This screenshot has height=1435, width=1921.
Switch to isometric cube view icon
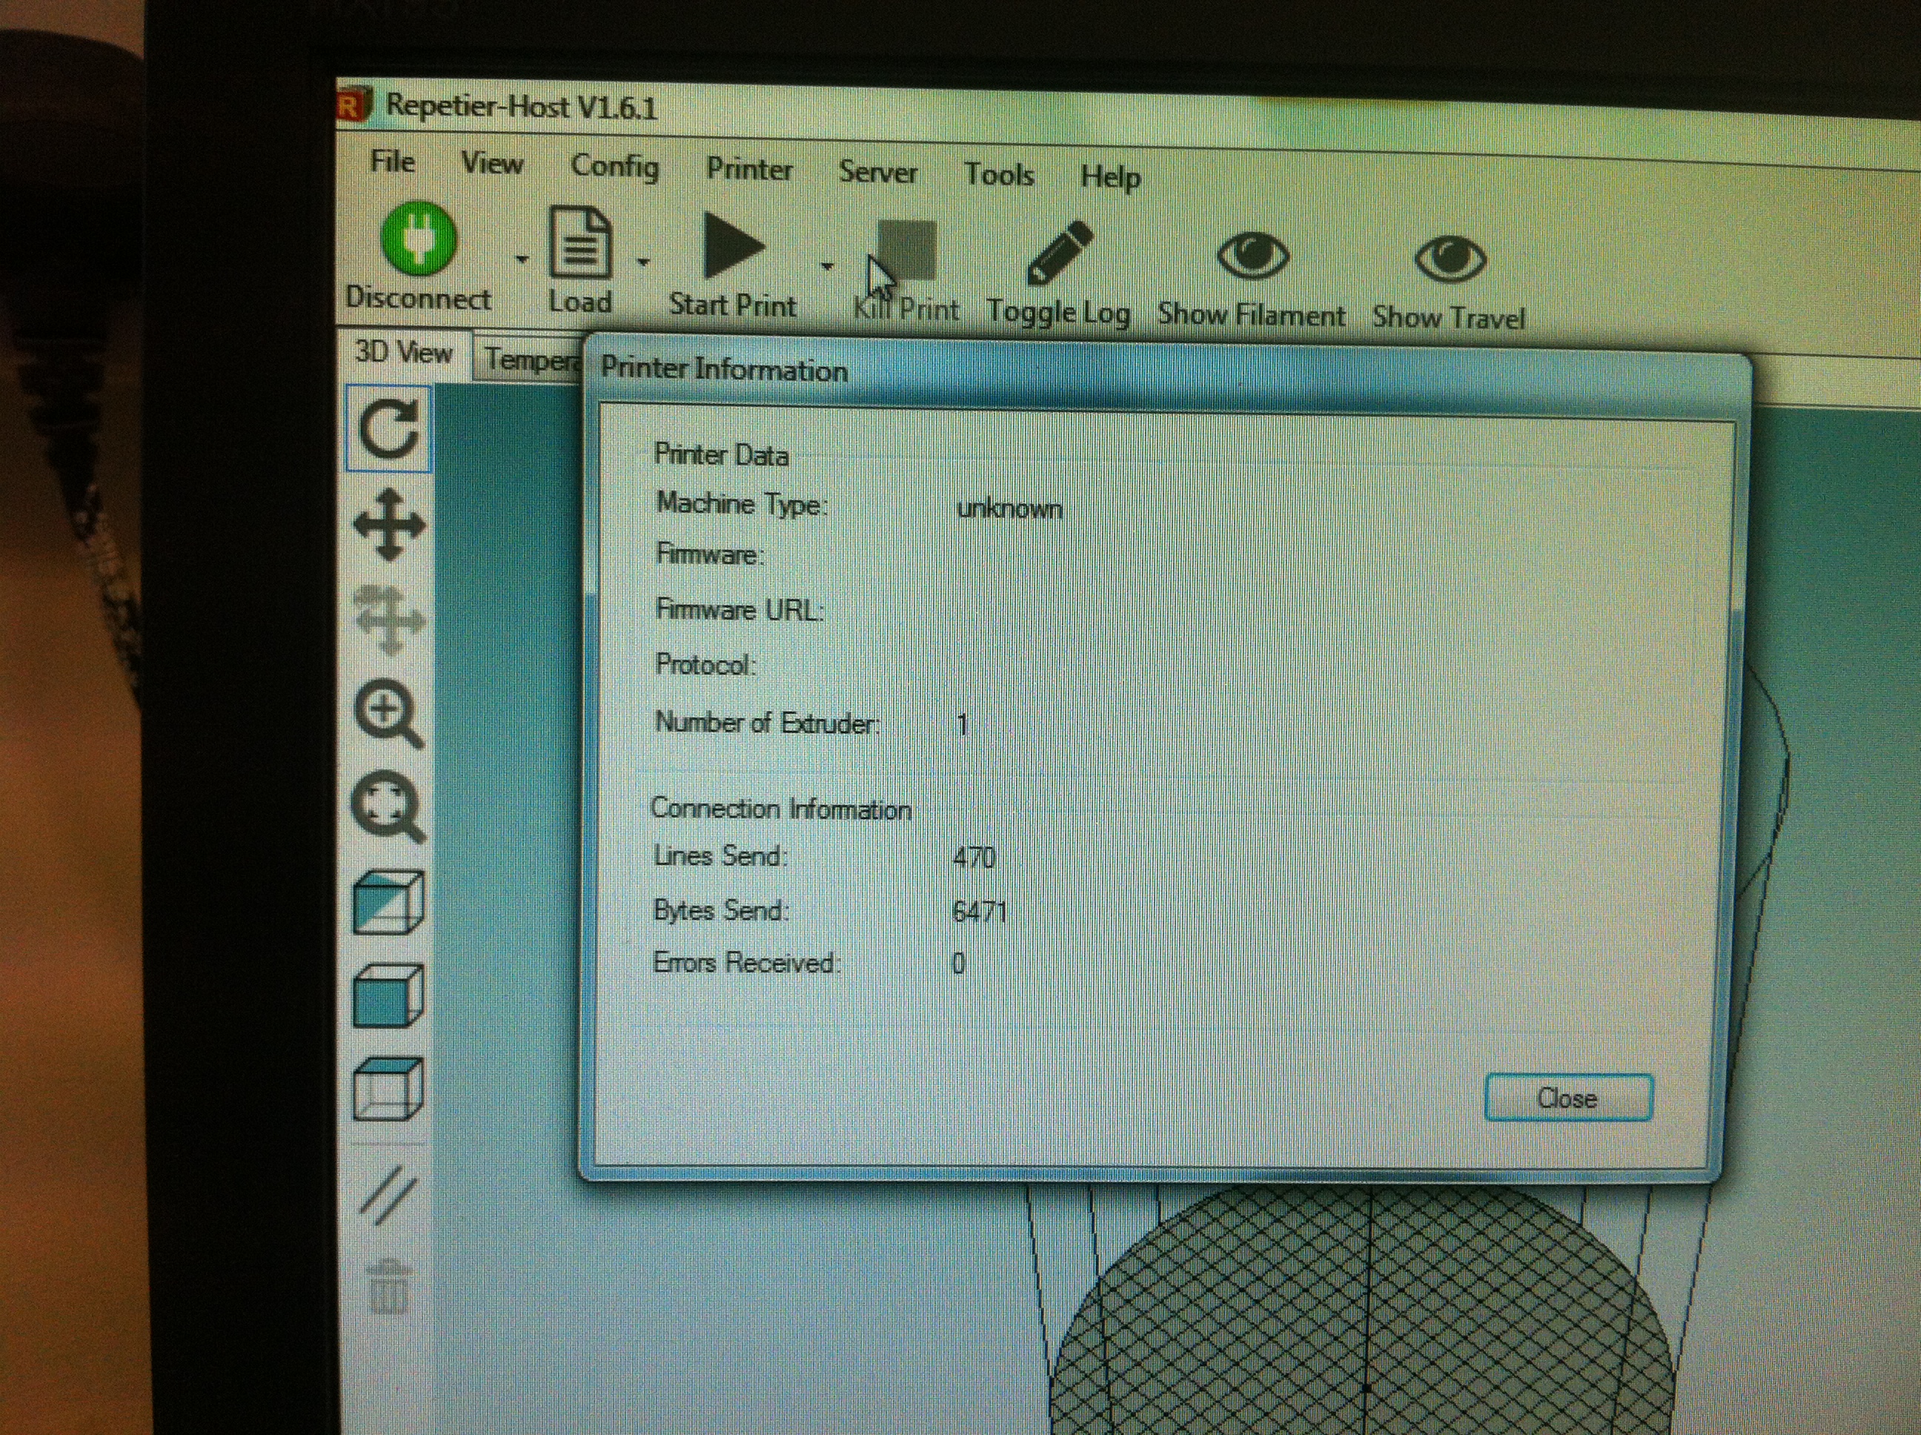(388, 904)
